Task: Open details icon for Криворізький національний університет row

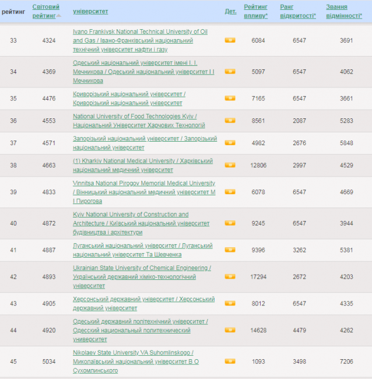Action: tap(230, 98)
